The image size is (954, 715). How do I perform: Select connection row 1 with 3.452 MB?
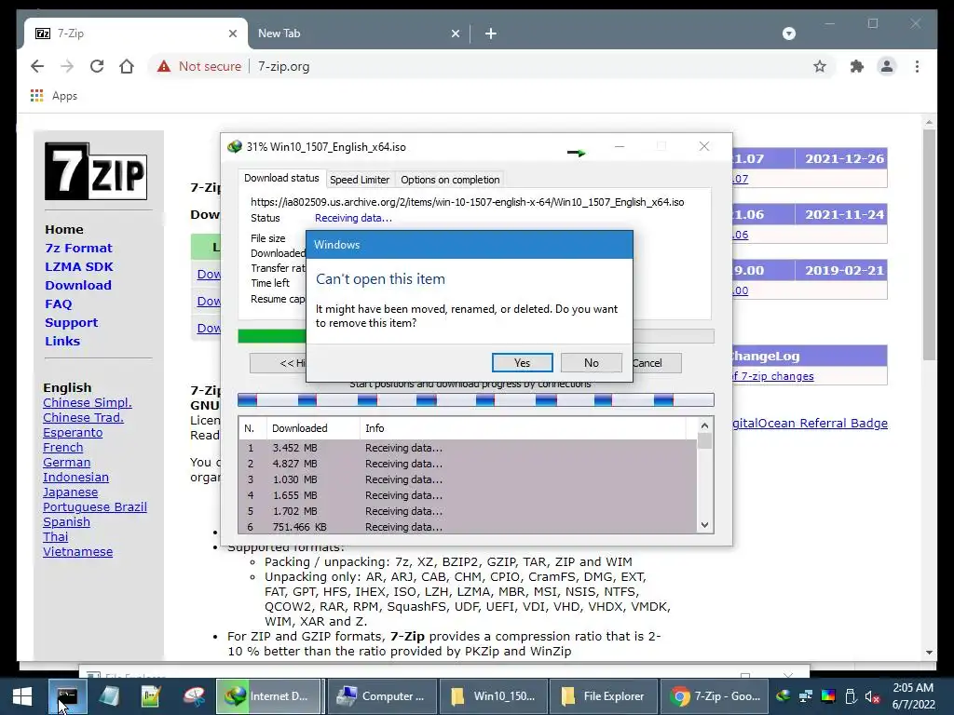pos(468,448)
